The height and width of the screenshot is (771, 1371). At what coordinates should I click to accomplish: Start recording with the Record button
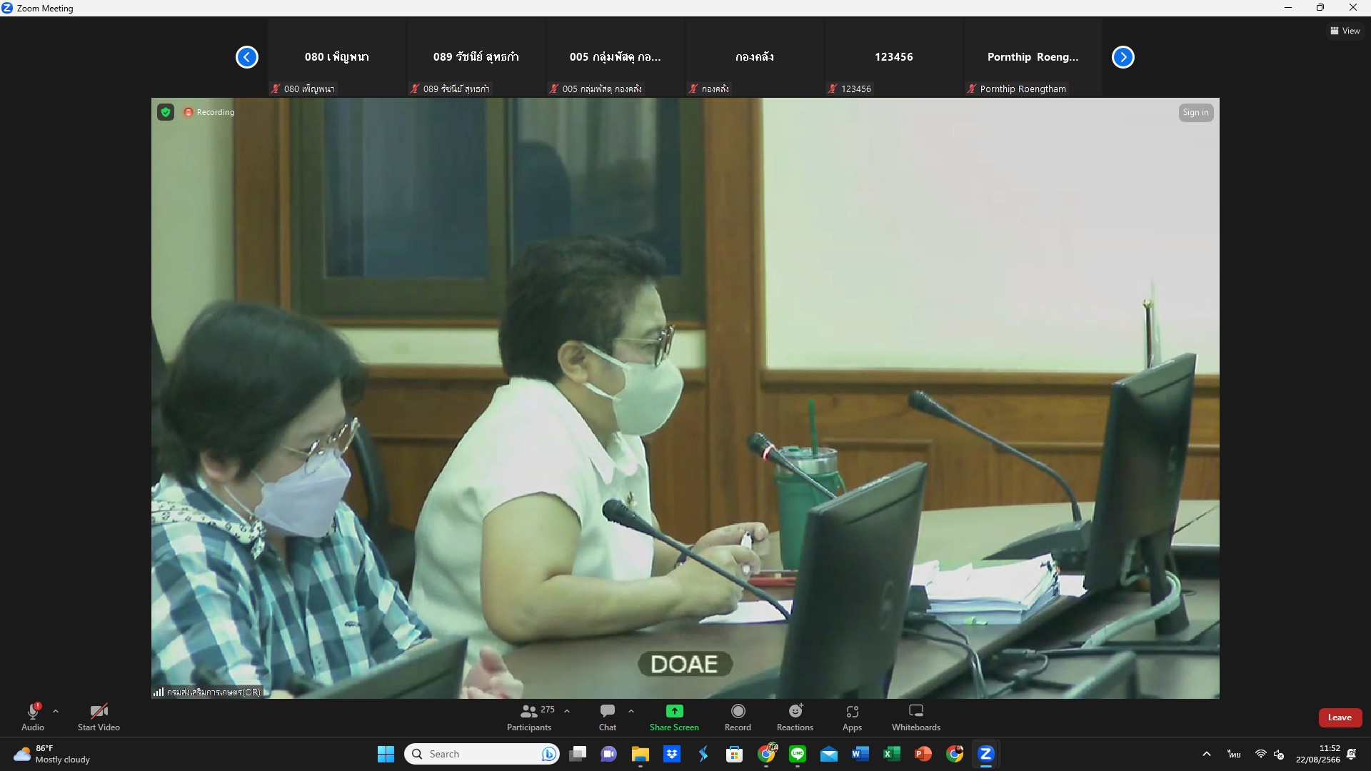pyautogui.click(x=738, y=717)
